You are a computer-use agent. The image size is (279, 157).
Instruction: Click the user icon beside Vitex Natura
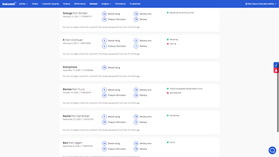[246, 4]
